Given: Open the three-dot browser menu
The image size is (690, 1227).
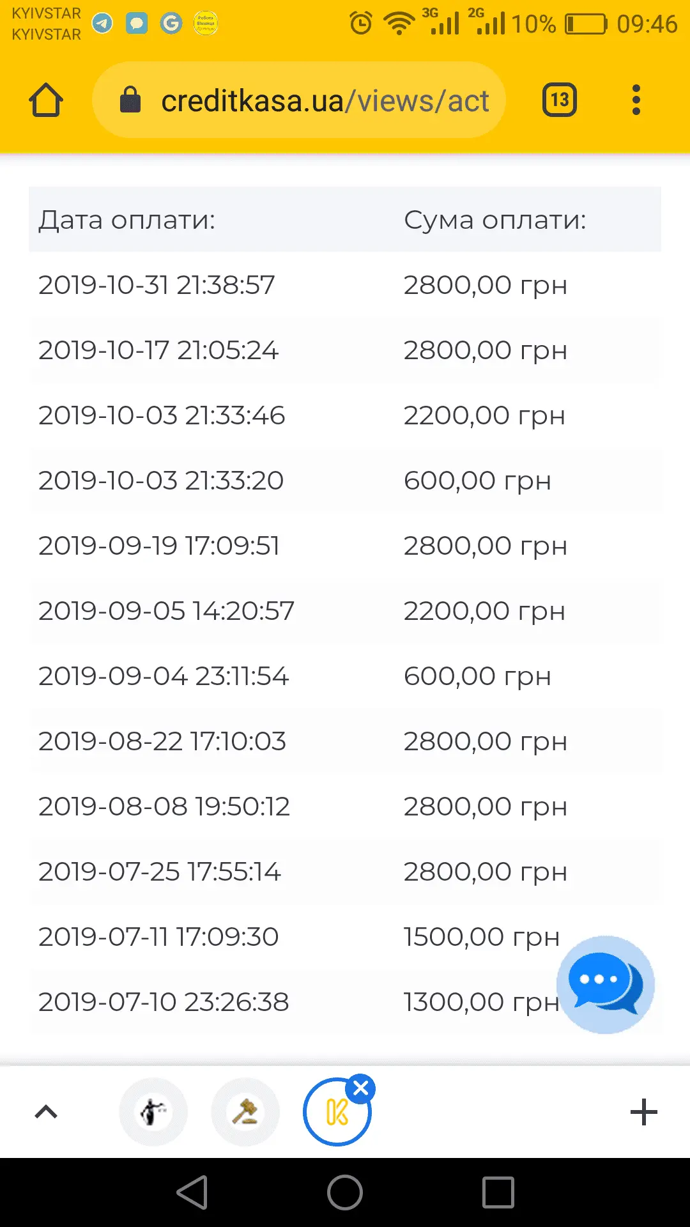Looking at the screenshot, I should pos(636,100).
